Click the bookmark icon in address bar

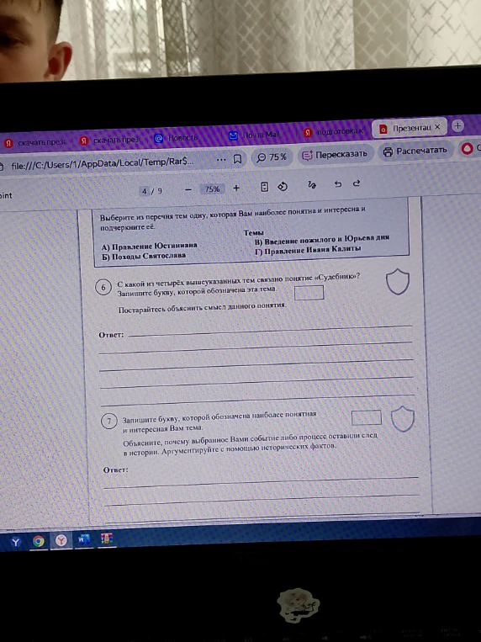click(237, 159)
